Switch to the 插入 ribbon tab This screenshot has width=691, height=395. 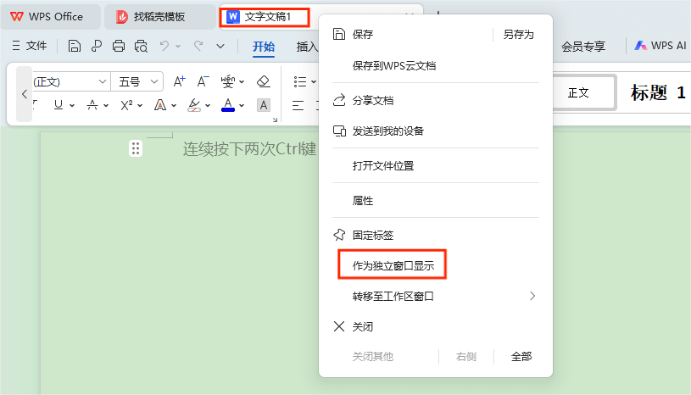point(307,47)
